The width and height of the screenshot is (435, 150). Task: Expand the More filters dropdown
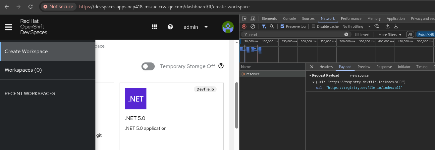390,34
